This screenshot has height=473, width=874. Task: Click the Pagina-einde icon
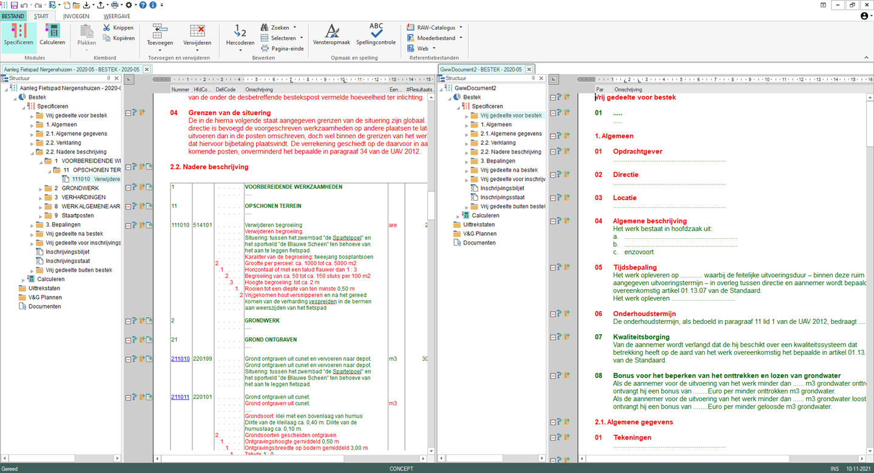(265, 49)
